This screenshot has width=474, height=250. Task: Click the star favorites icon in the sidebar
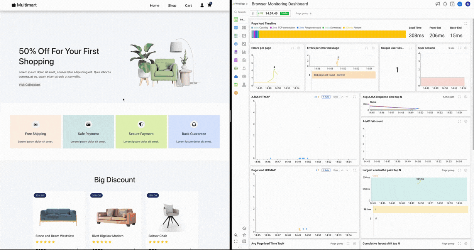click(x=244, y=235)
